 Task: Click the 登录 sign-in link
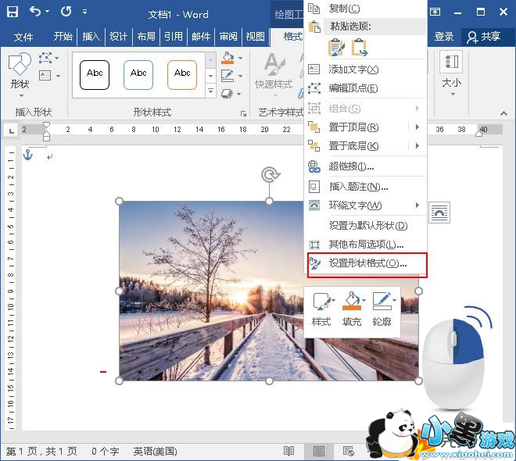[444, 37]
